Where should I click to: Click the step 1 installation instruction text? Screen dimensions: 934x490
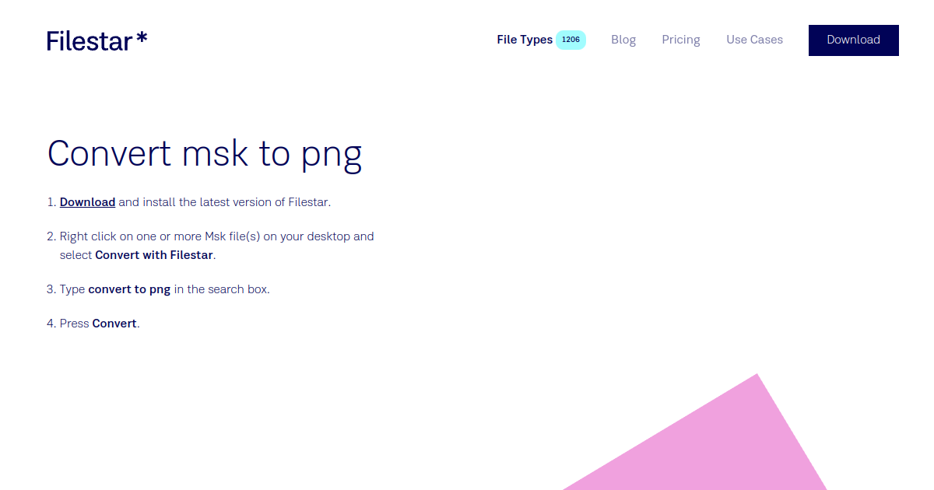click(195, 201)
